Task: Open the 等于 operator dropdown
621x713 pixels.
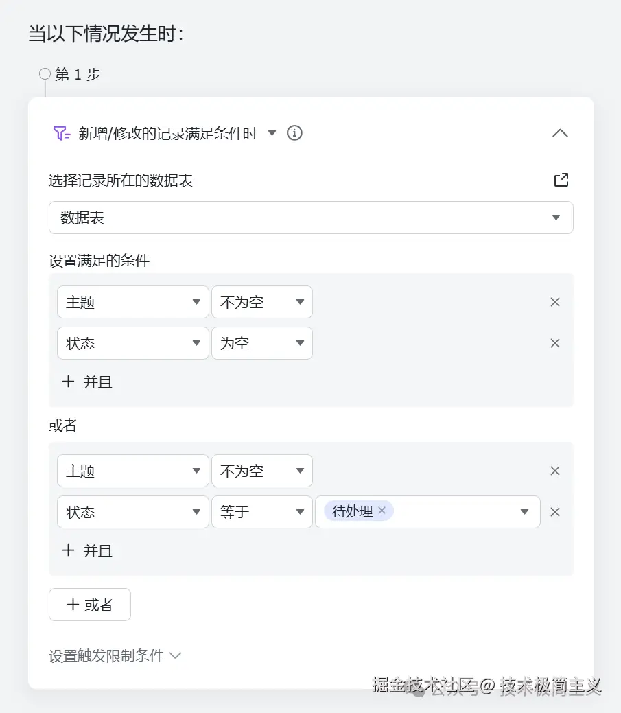Action: point(300,512)
